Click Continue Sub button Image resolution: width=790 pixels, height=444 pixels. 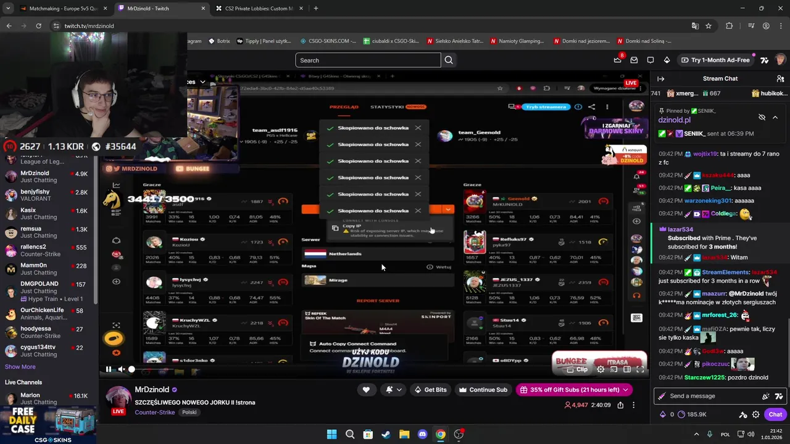[483, 390]
